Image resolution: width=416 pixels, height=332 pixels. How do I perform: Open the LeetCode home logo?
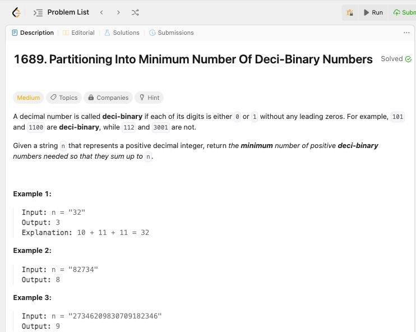coord(16,12)
